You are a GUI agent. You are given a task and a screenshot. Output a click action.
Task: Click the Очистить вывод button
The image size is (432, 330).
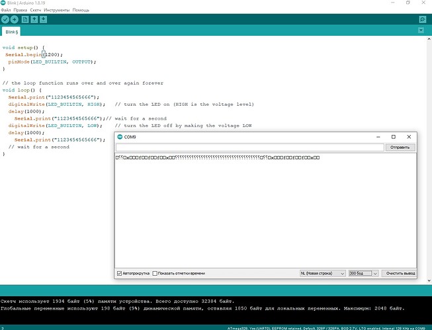coord(400,273)
